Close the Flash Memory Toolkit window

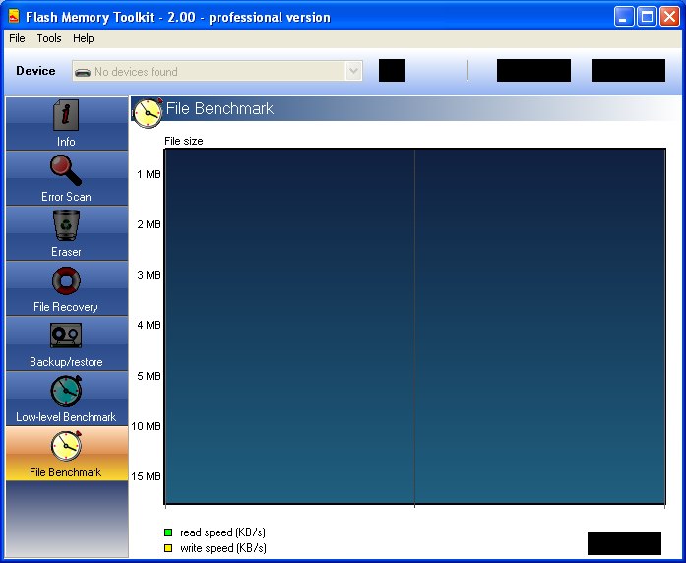670,17
